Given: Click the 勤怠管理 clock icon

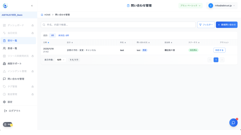Looking at the screenshot, I should pos(4,94).
